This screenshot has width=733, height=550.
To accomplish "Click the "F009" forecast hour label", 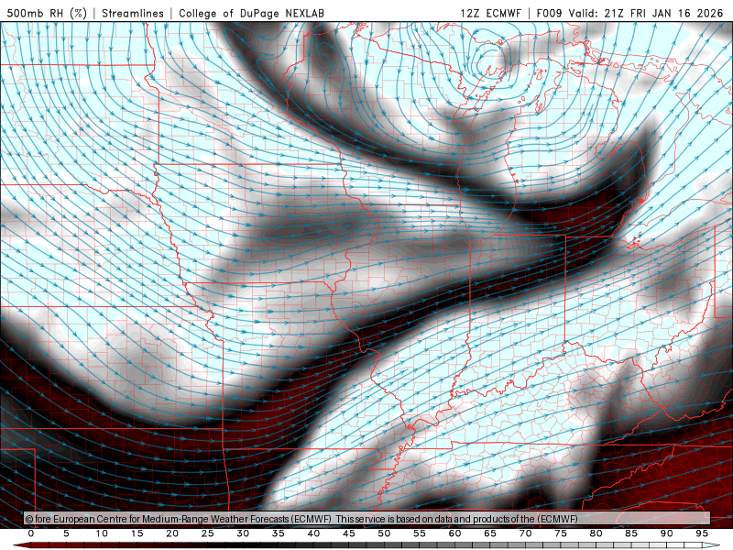I will pos(549,13).
